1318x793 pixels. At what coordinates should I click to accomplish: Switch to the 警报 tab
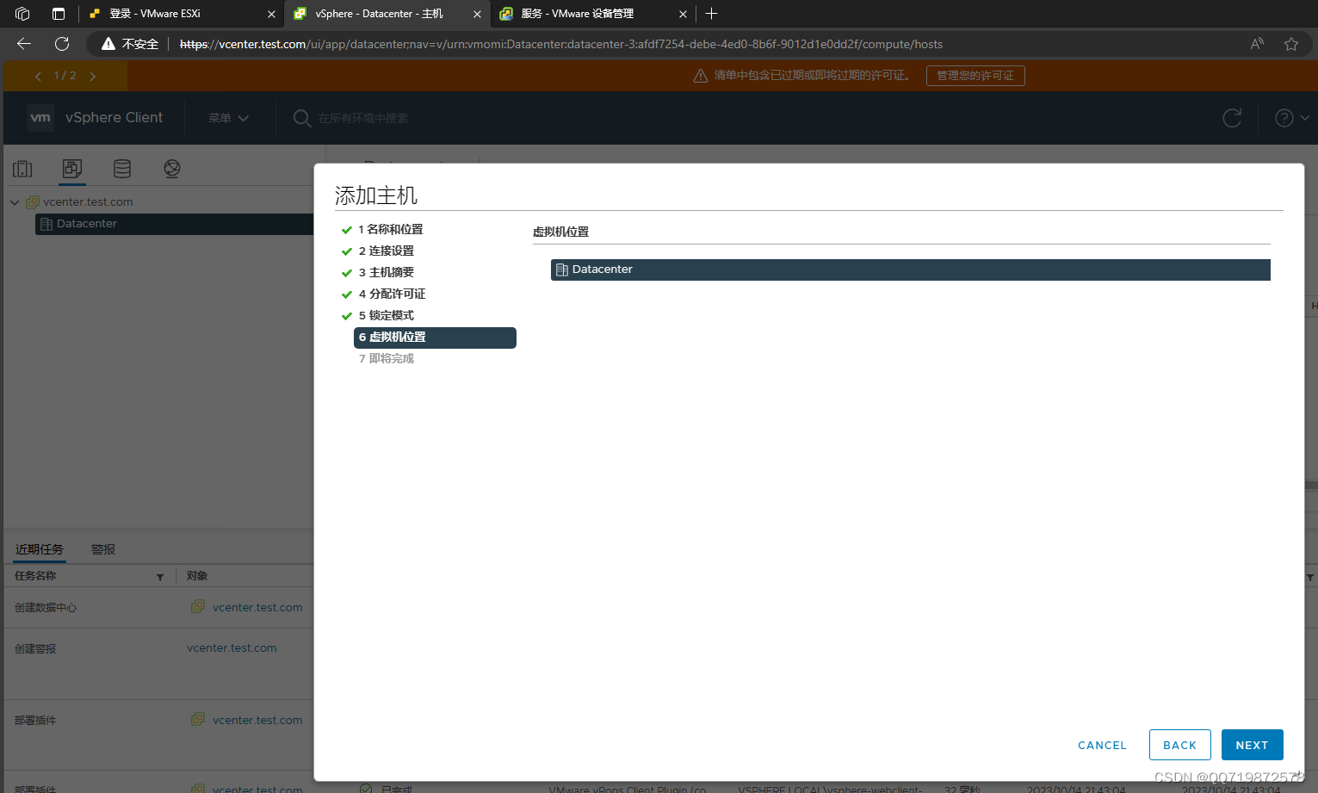[x=103, y=549]
